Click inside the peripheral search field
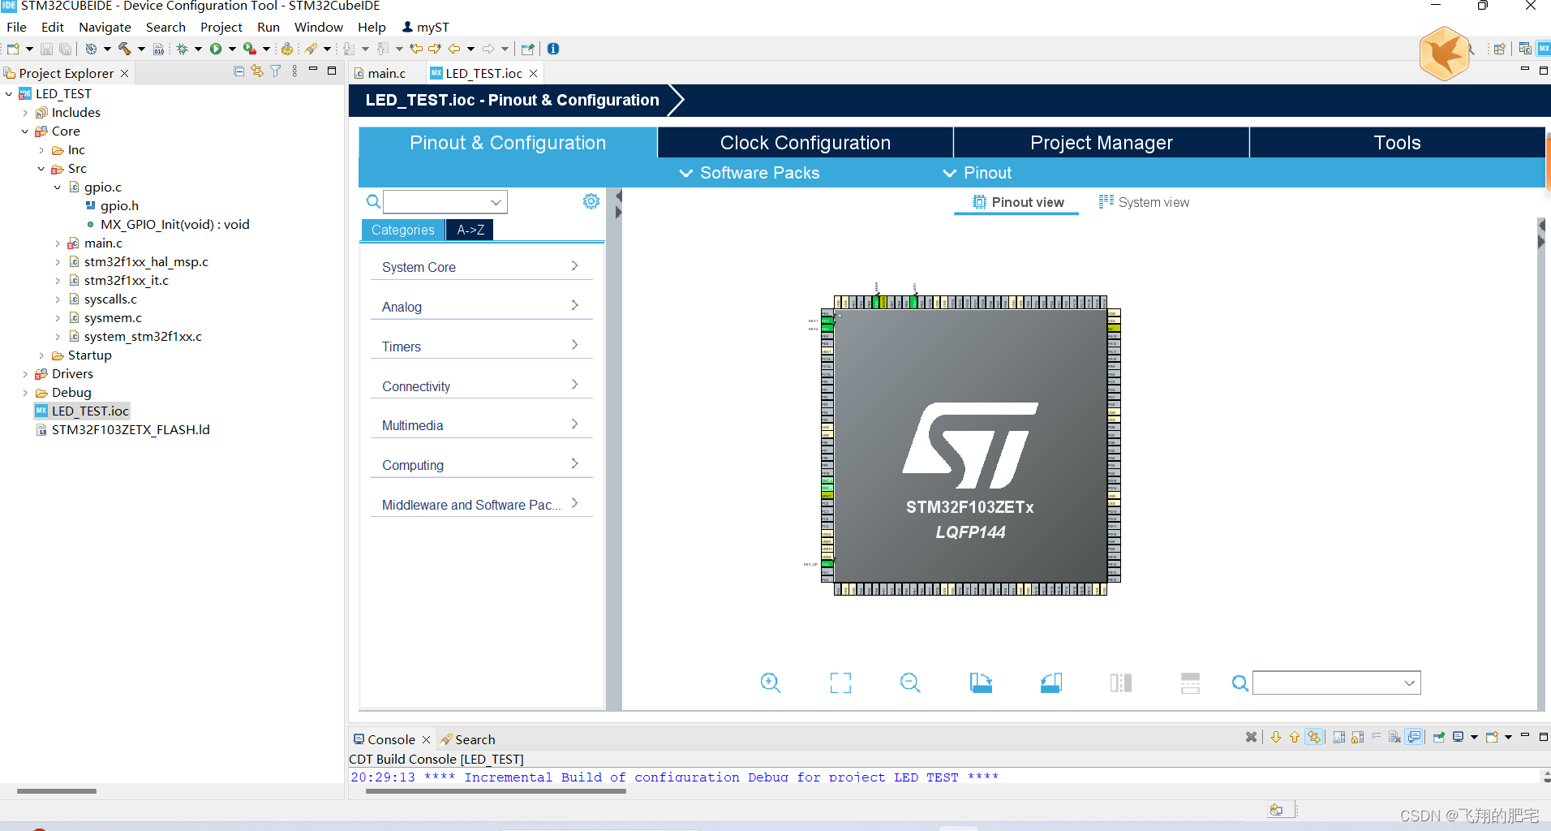This screenshot has width=1551, height=831. 438,201
